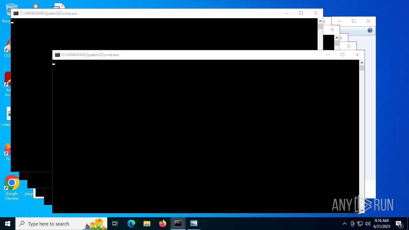Click the blue help icon in background window

(x=370, y=30)
